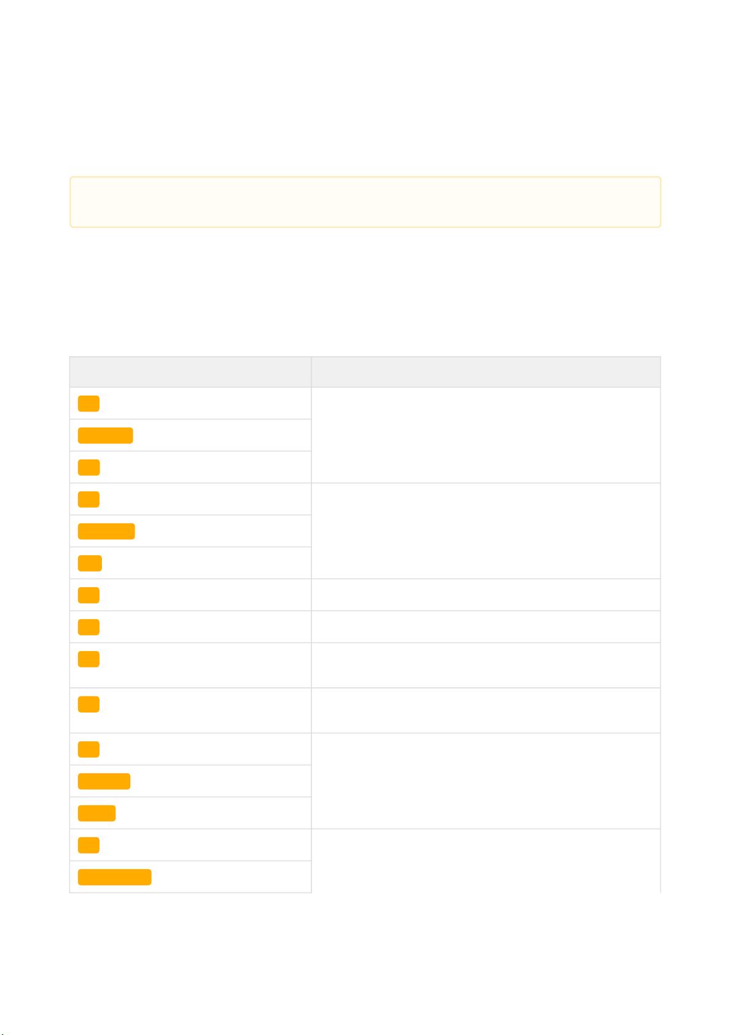Image resolution: width=732 pixels, height=1035 pixels.
Task: Click the first orange badge in the table
Action: [89, 404]
